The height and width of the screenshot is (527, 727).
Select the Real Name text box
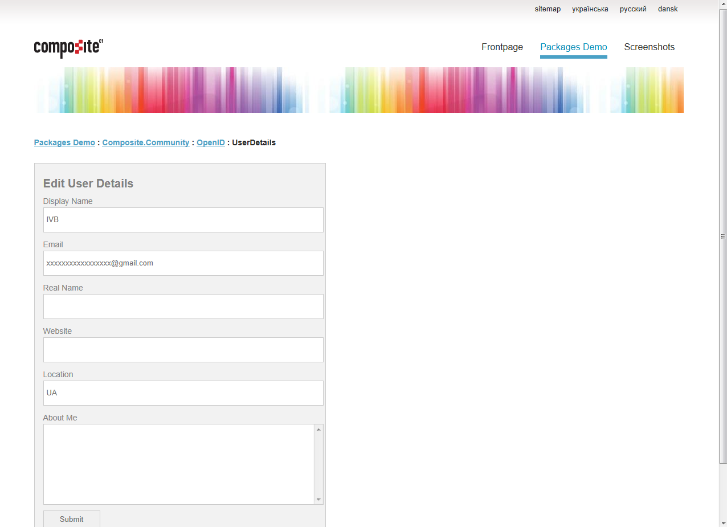[x=183, y=307]
